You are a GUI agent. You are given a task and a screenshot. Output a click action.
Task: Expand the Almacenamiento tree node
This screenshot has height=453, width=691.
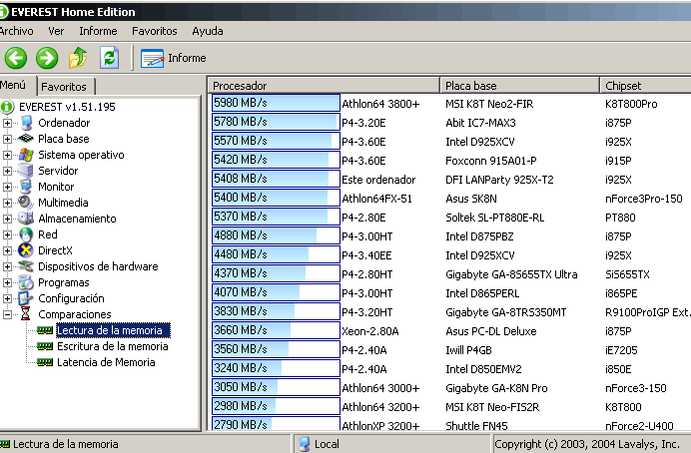point(7,219)
